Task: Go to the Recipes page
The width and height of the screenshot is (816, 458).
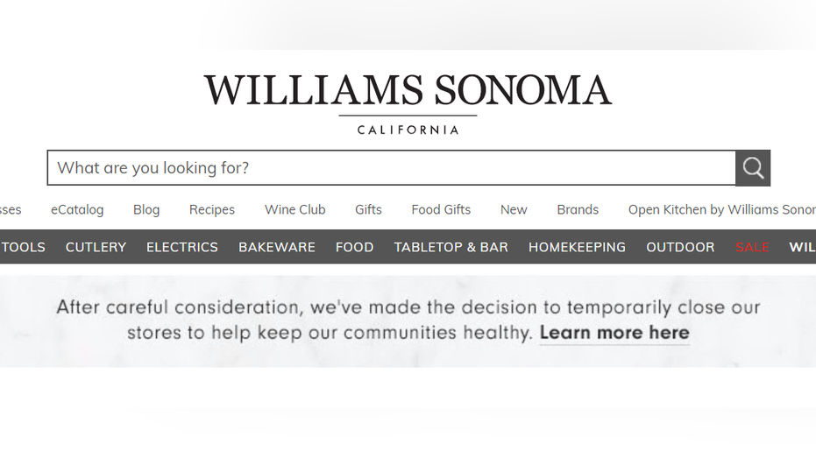Action: (x=212, y=209)
